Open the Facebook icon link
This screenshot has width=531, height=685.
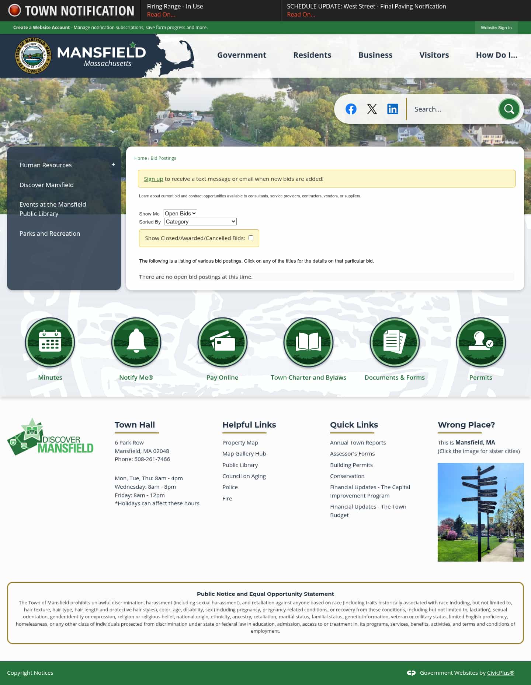click(351, 109)
